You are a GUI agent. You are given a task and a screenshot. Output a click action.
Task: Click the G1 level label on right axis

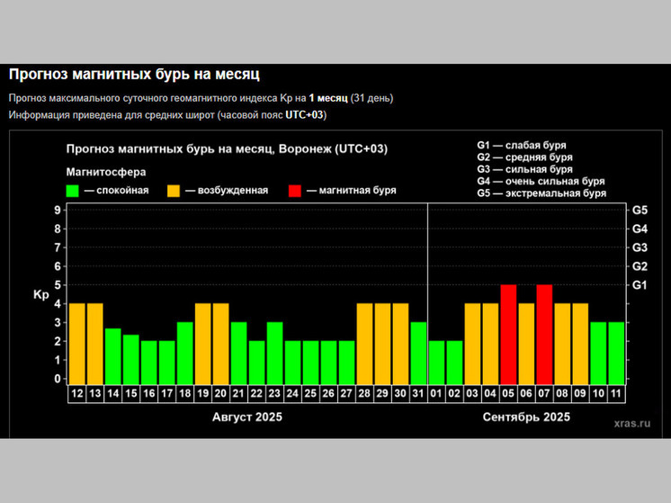tap(640, 285)
